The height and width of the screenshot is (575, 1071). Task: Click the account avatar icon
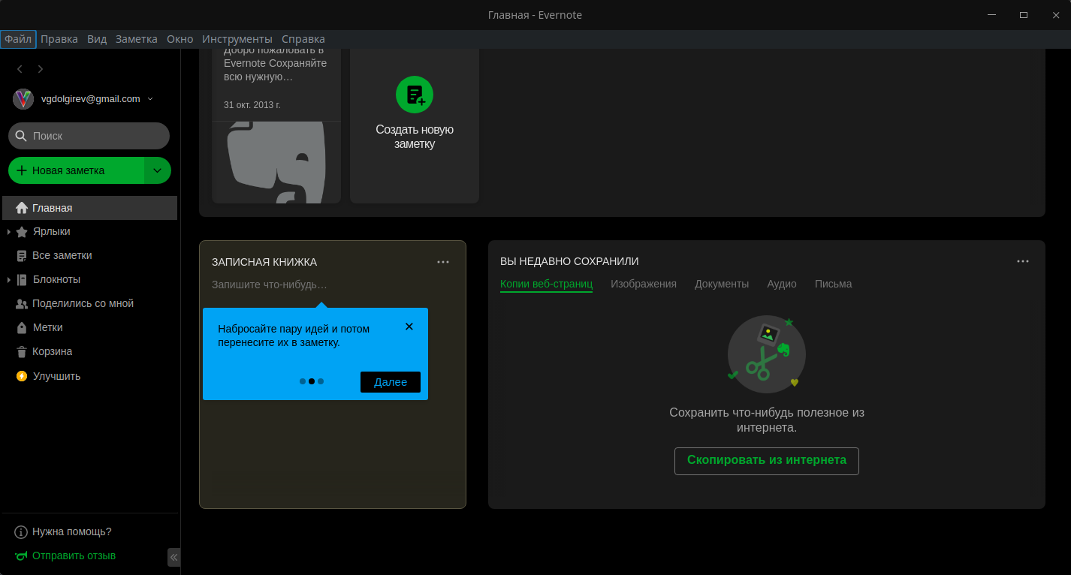[23, 99]
